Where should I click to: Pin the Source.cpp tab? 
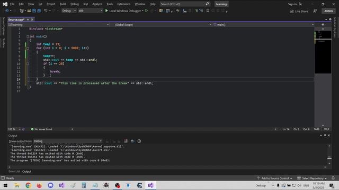point(28,20)
